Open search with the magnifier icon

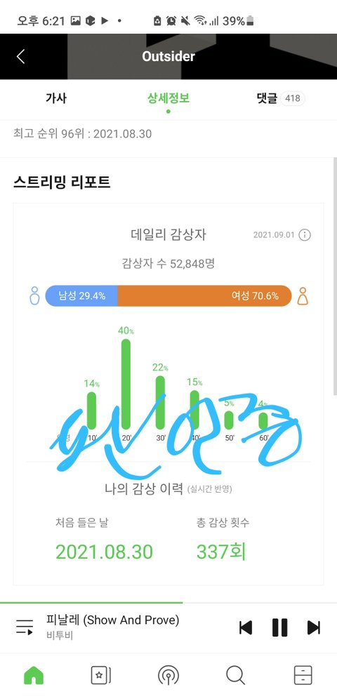click(x=235, y=675)
